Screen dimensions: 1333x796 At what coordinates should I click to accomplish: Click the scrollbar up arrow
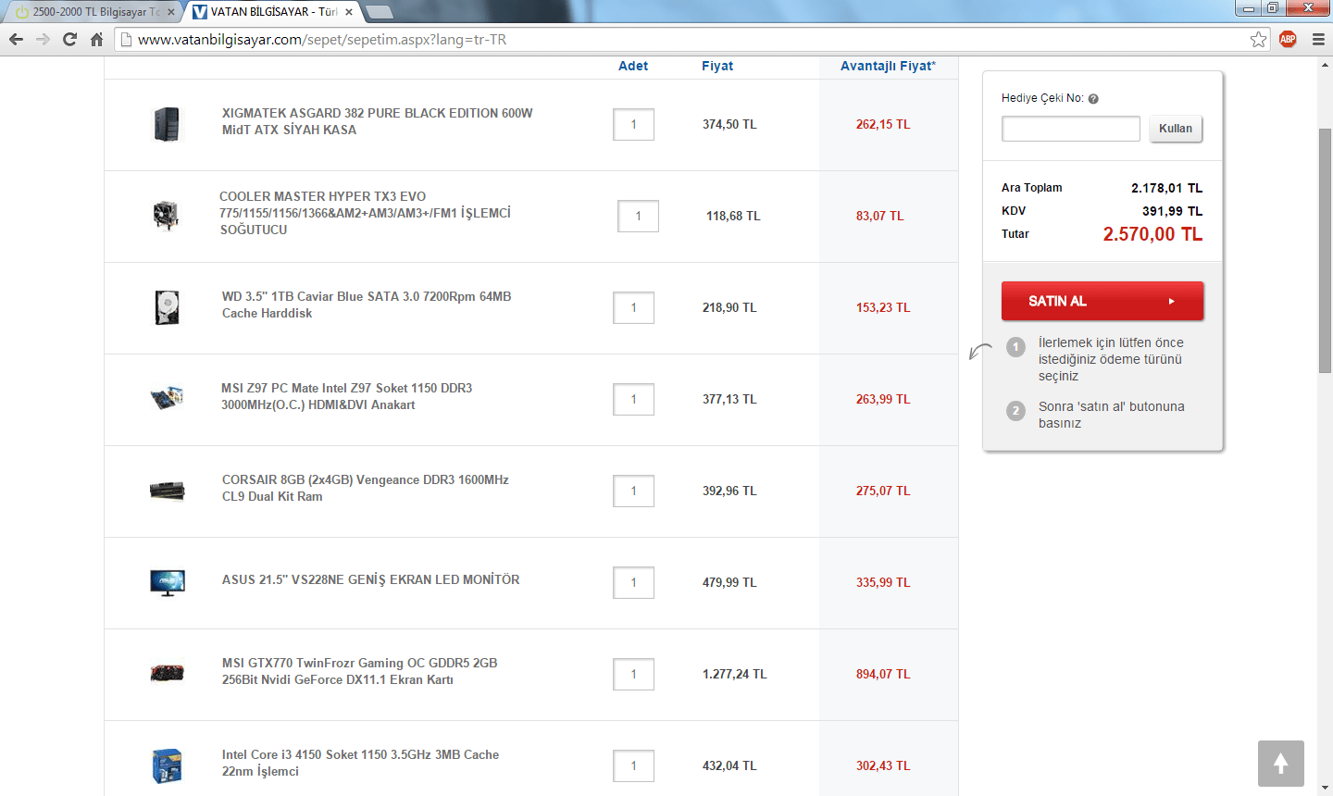1325,65
